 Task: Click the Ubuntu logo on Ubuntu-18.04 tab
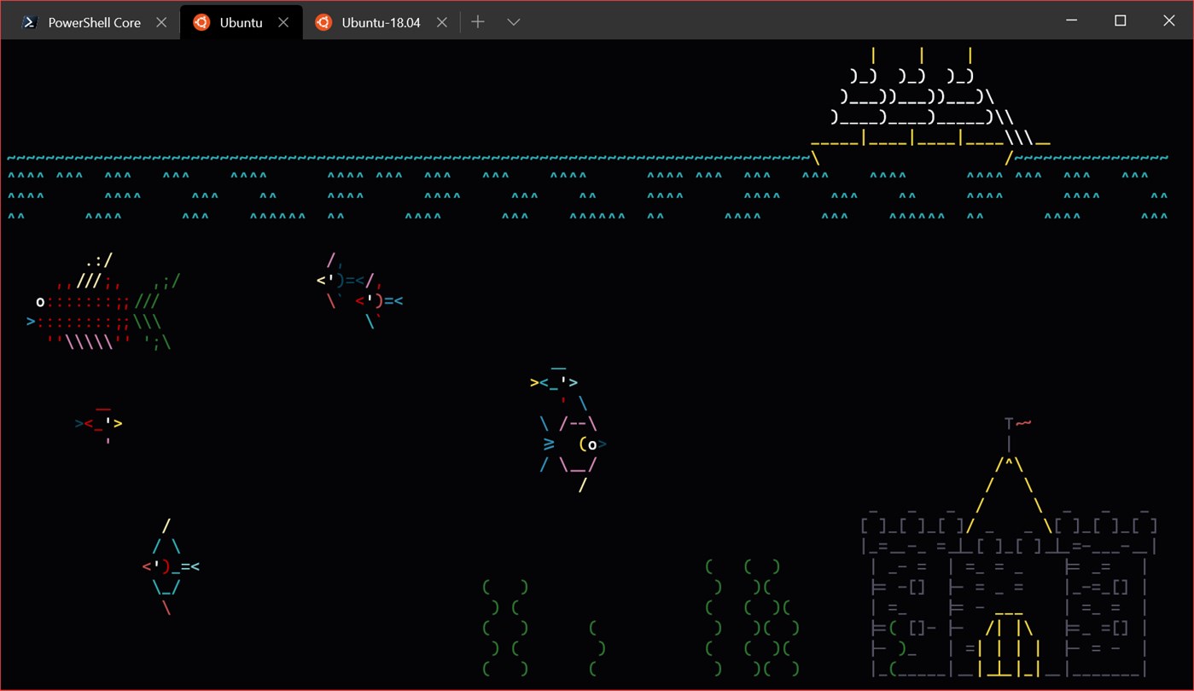(x=323, y=23)
